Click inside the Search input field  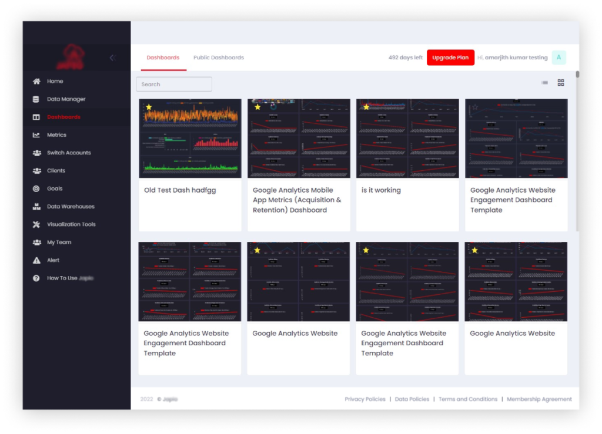pyautogui.click(x=173, y=84)
